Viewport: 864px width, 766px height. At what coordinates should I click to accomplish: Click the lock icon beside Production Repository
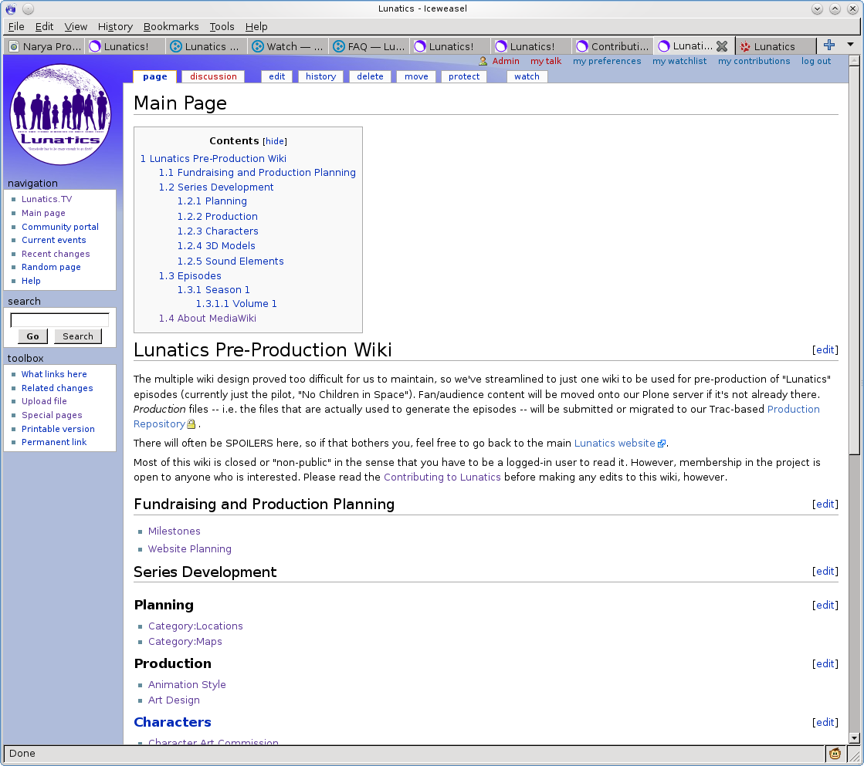tap(191, 424)
